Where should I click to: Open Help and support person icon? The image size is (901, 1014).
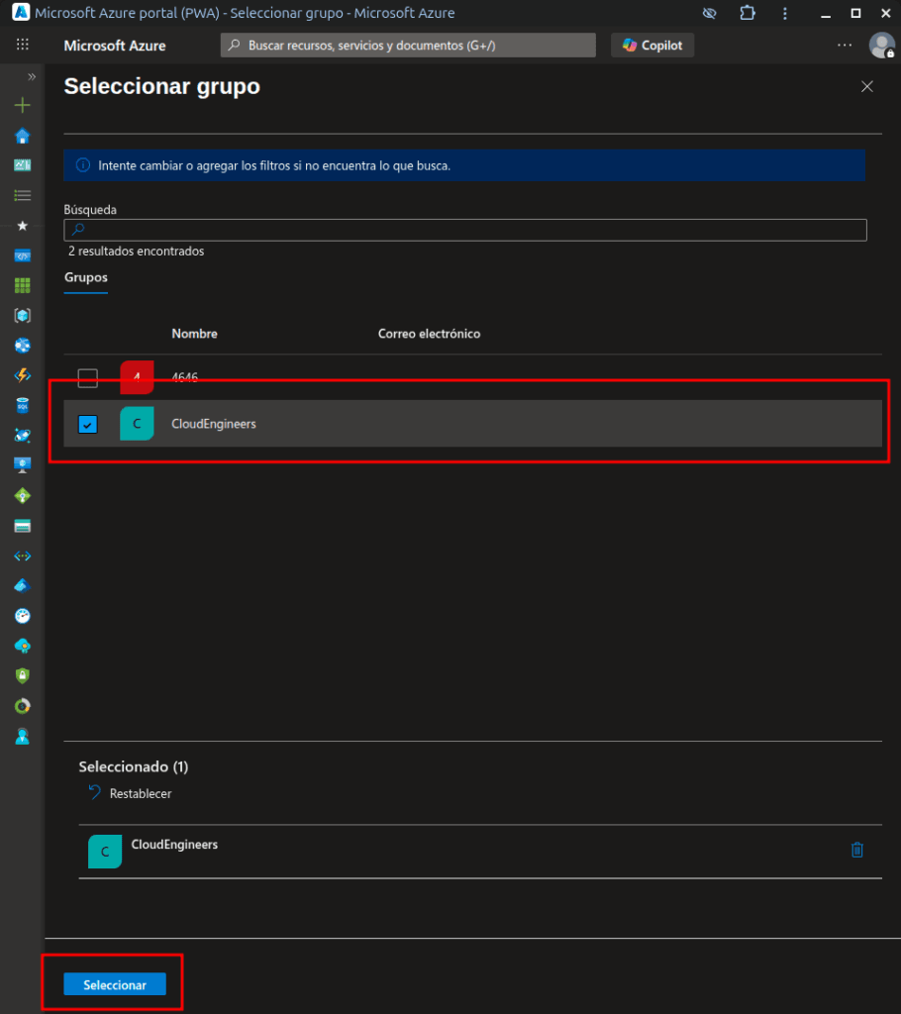[22, 736]
